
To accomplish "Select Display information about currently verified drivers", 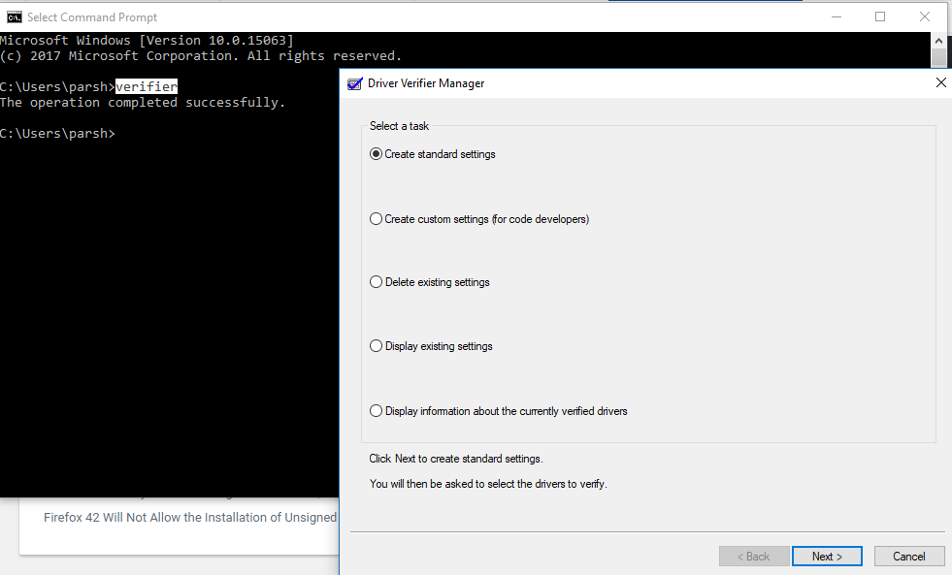I will click(x=377, y=411).
